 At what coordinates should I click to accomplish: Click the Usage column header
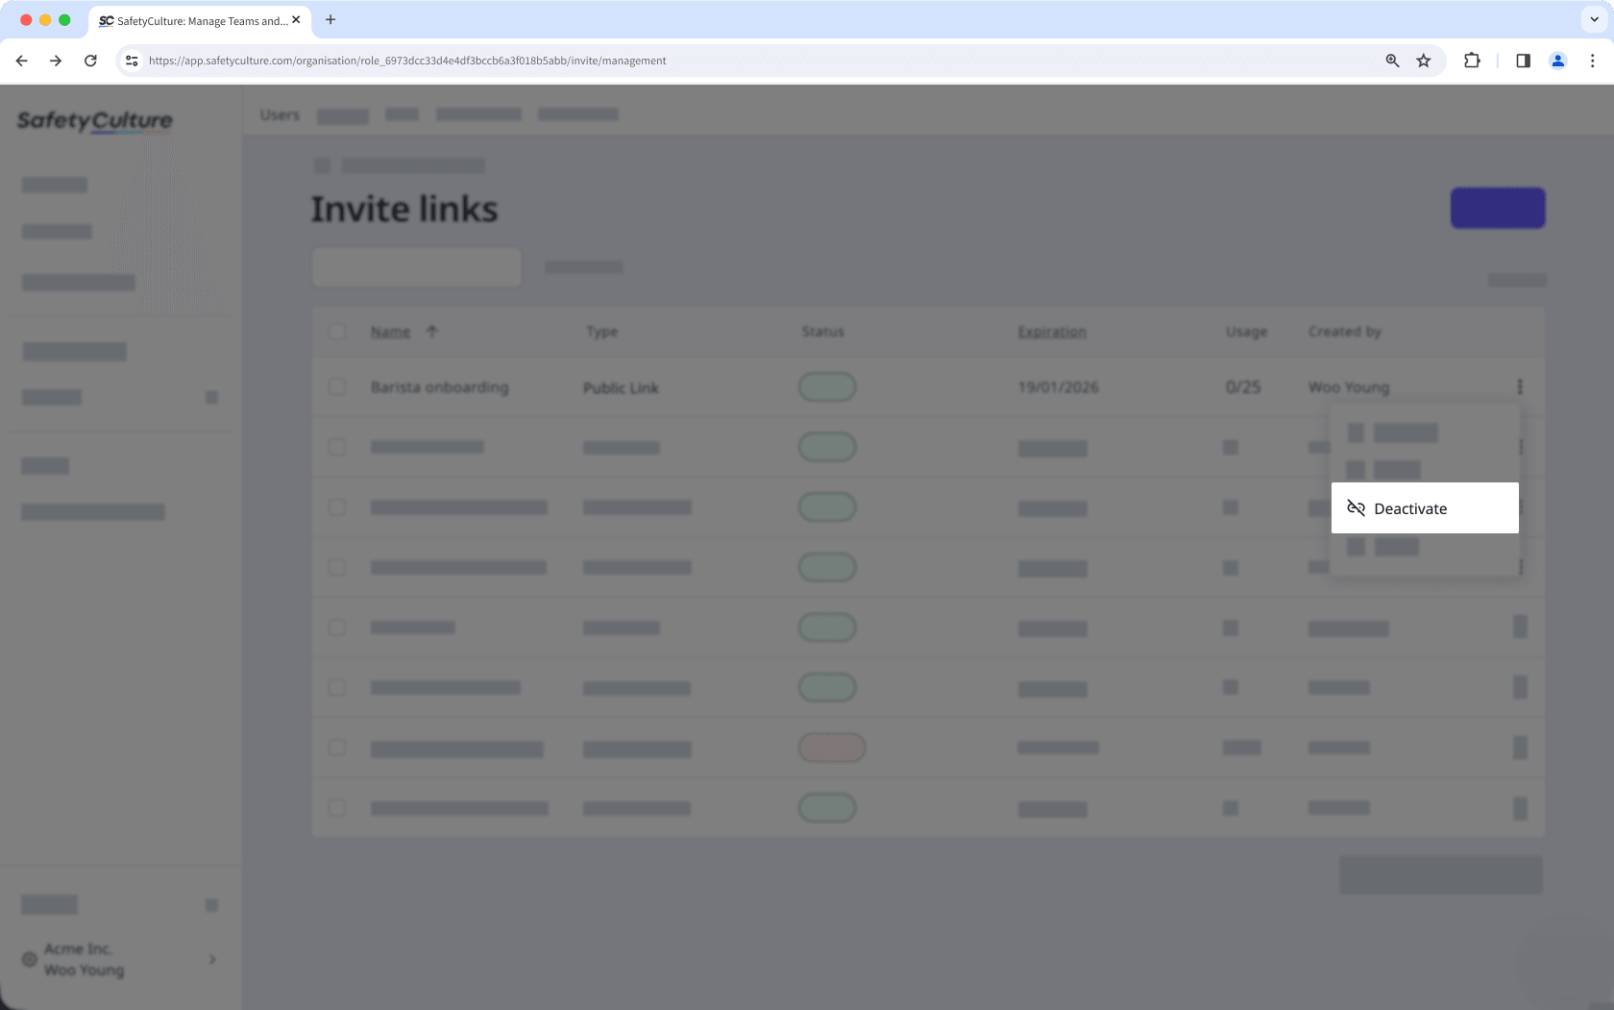point(1246,332)
